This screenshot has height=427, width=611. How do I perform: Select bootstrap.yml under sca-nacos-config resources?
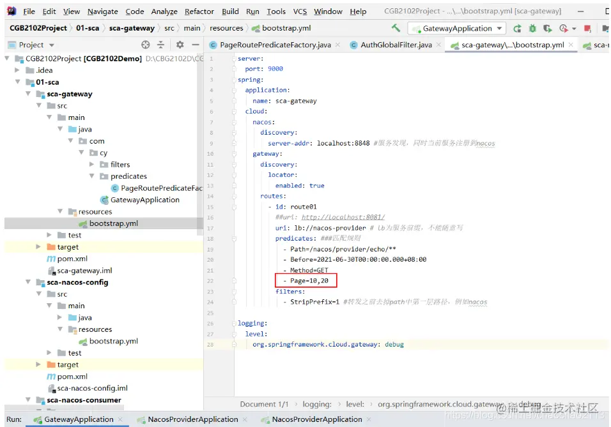pyautogui.click(x=113, y=341)
